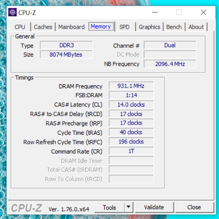
Task: Switch to the CPU tab
Action: point(20,27)
